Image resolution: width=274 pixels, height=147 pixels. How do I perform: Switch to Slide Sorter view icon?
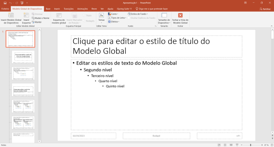[x=225, y=145]
